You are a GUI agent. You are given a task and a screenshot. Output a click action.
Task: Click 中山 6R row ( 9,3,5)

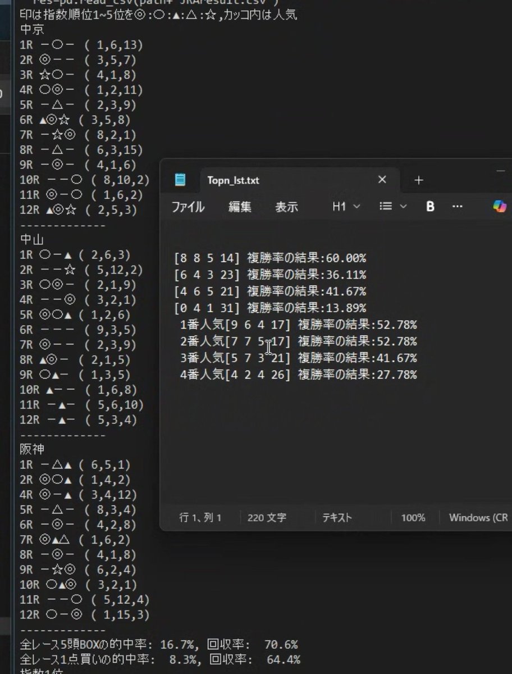pyautogui.click(x=79, y=330)
